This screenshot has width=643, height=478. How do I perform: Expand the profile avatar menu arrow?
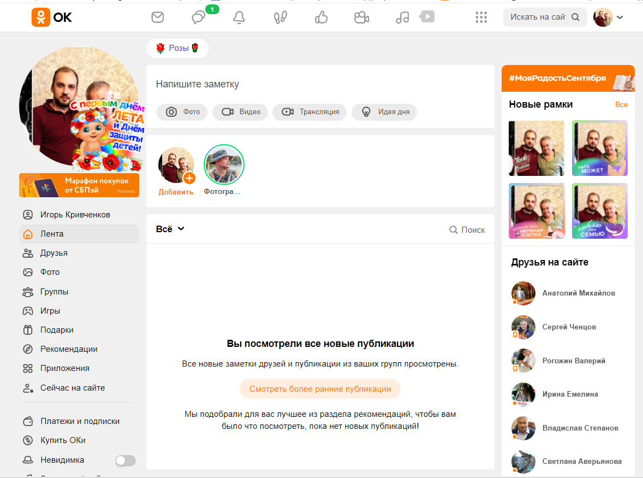pos(620,17)
